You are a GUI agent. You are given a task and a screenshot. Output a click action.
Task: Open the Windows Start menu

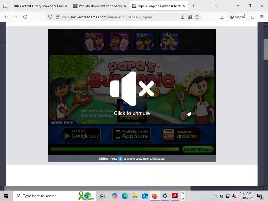point(6,196)
